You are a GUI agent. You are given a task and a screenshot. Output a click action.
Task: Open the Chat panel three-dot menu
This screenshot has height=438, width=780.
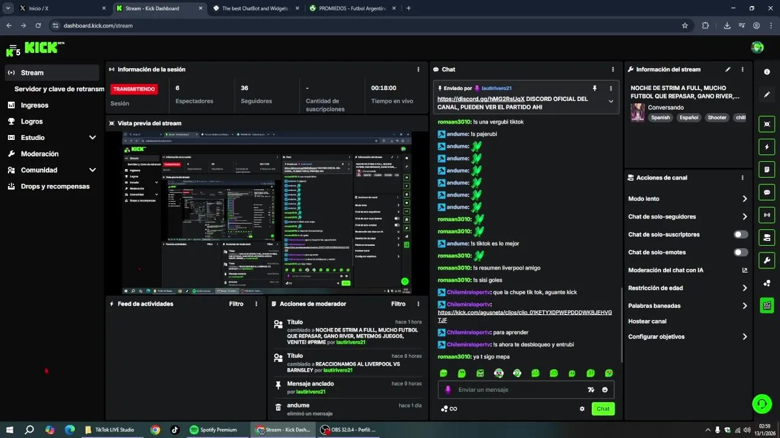pos(613,69)
